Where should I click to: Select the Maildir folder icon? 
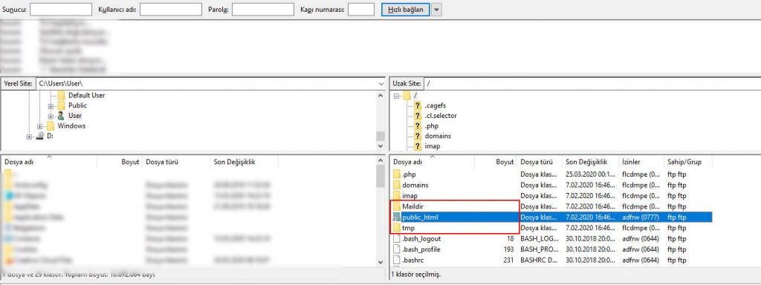(x=397, y=206)
